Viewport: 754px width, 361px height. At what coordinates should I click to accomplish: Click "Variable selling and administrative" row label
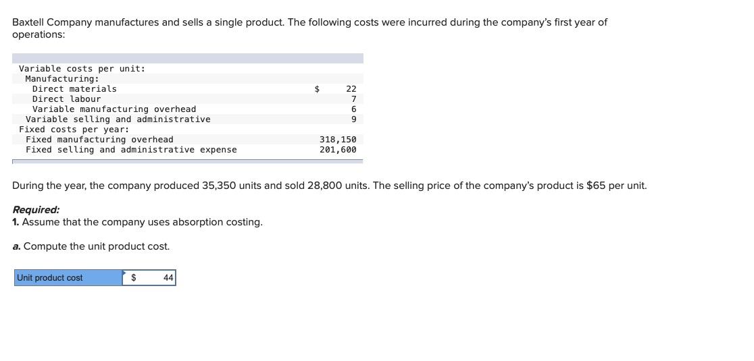pos(118,119)
